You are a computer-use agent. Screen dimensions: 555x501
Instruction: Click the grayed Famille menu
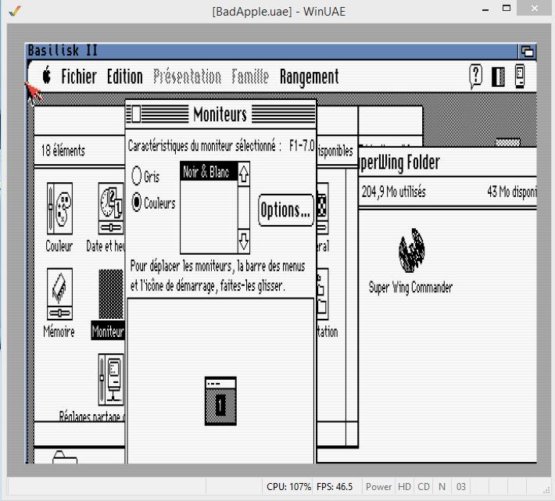pos(250,77)
